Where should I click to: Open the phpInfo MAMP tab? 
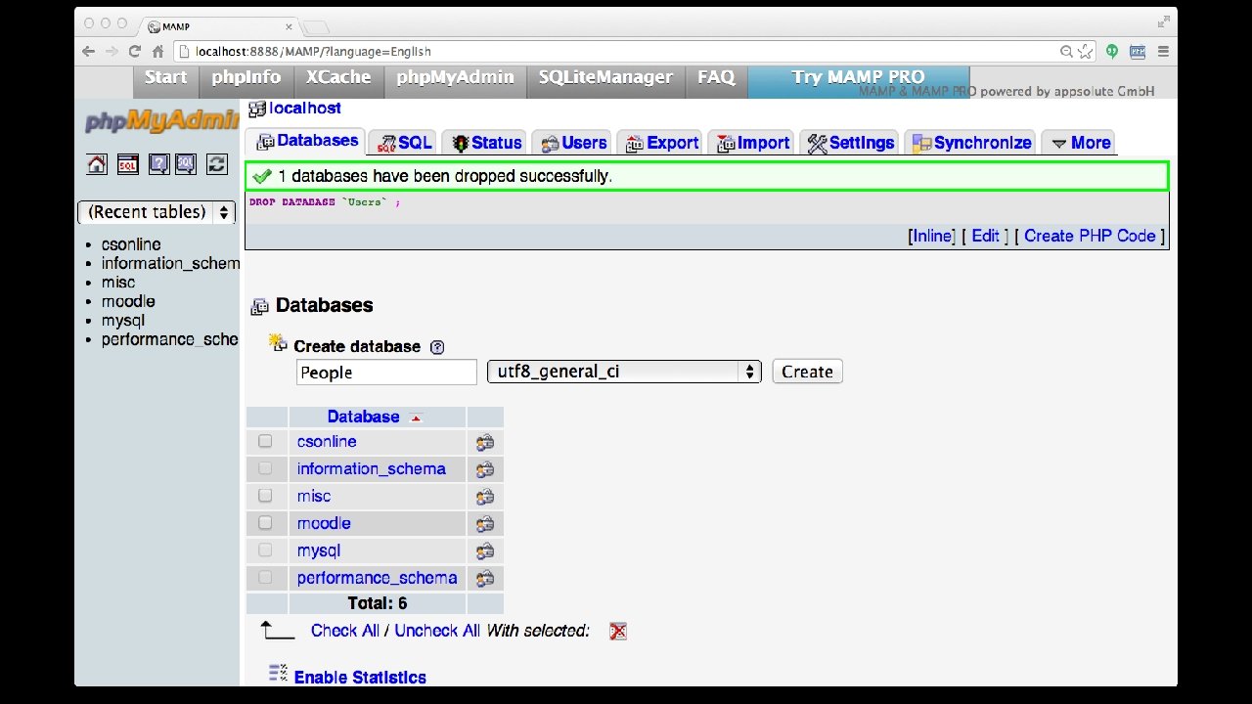(246, 78)
